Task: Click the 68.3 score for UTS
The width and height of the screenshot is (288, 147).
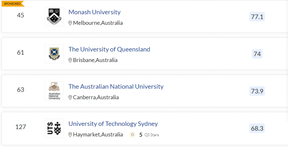Action: 257,128
